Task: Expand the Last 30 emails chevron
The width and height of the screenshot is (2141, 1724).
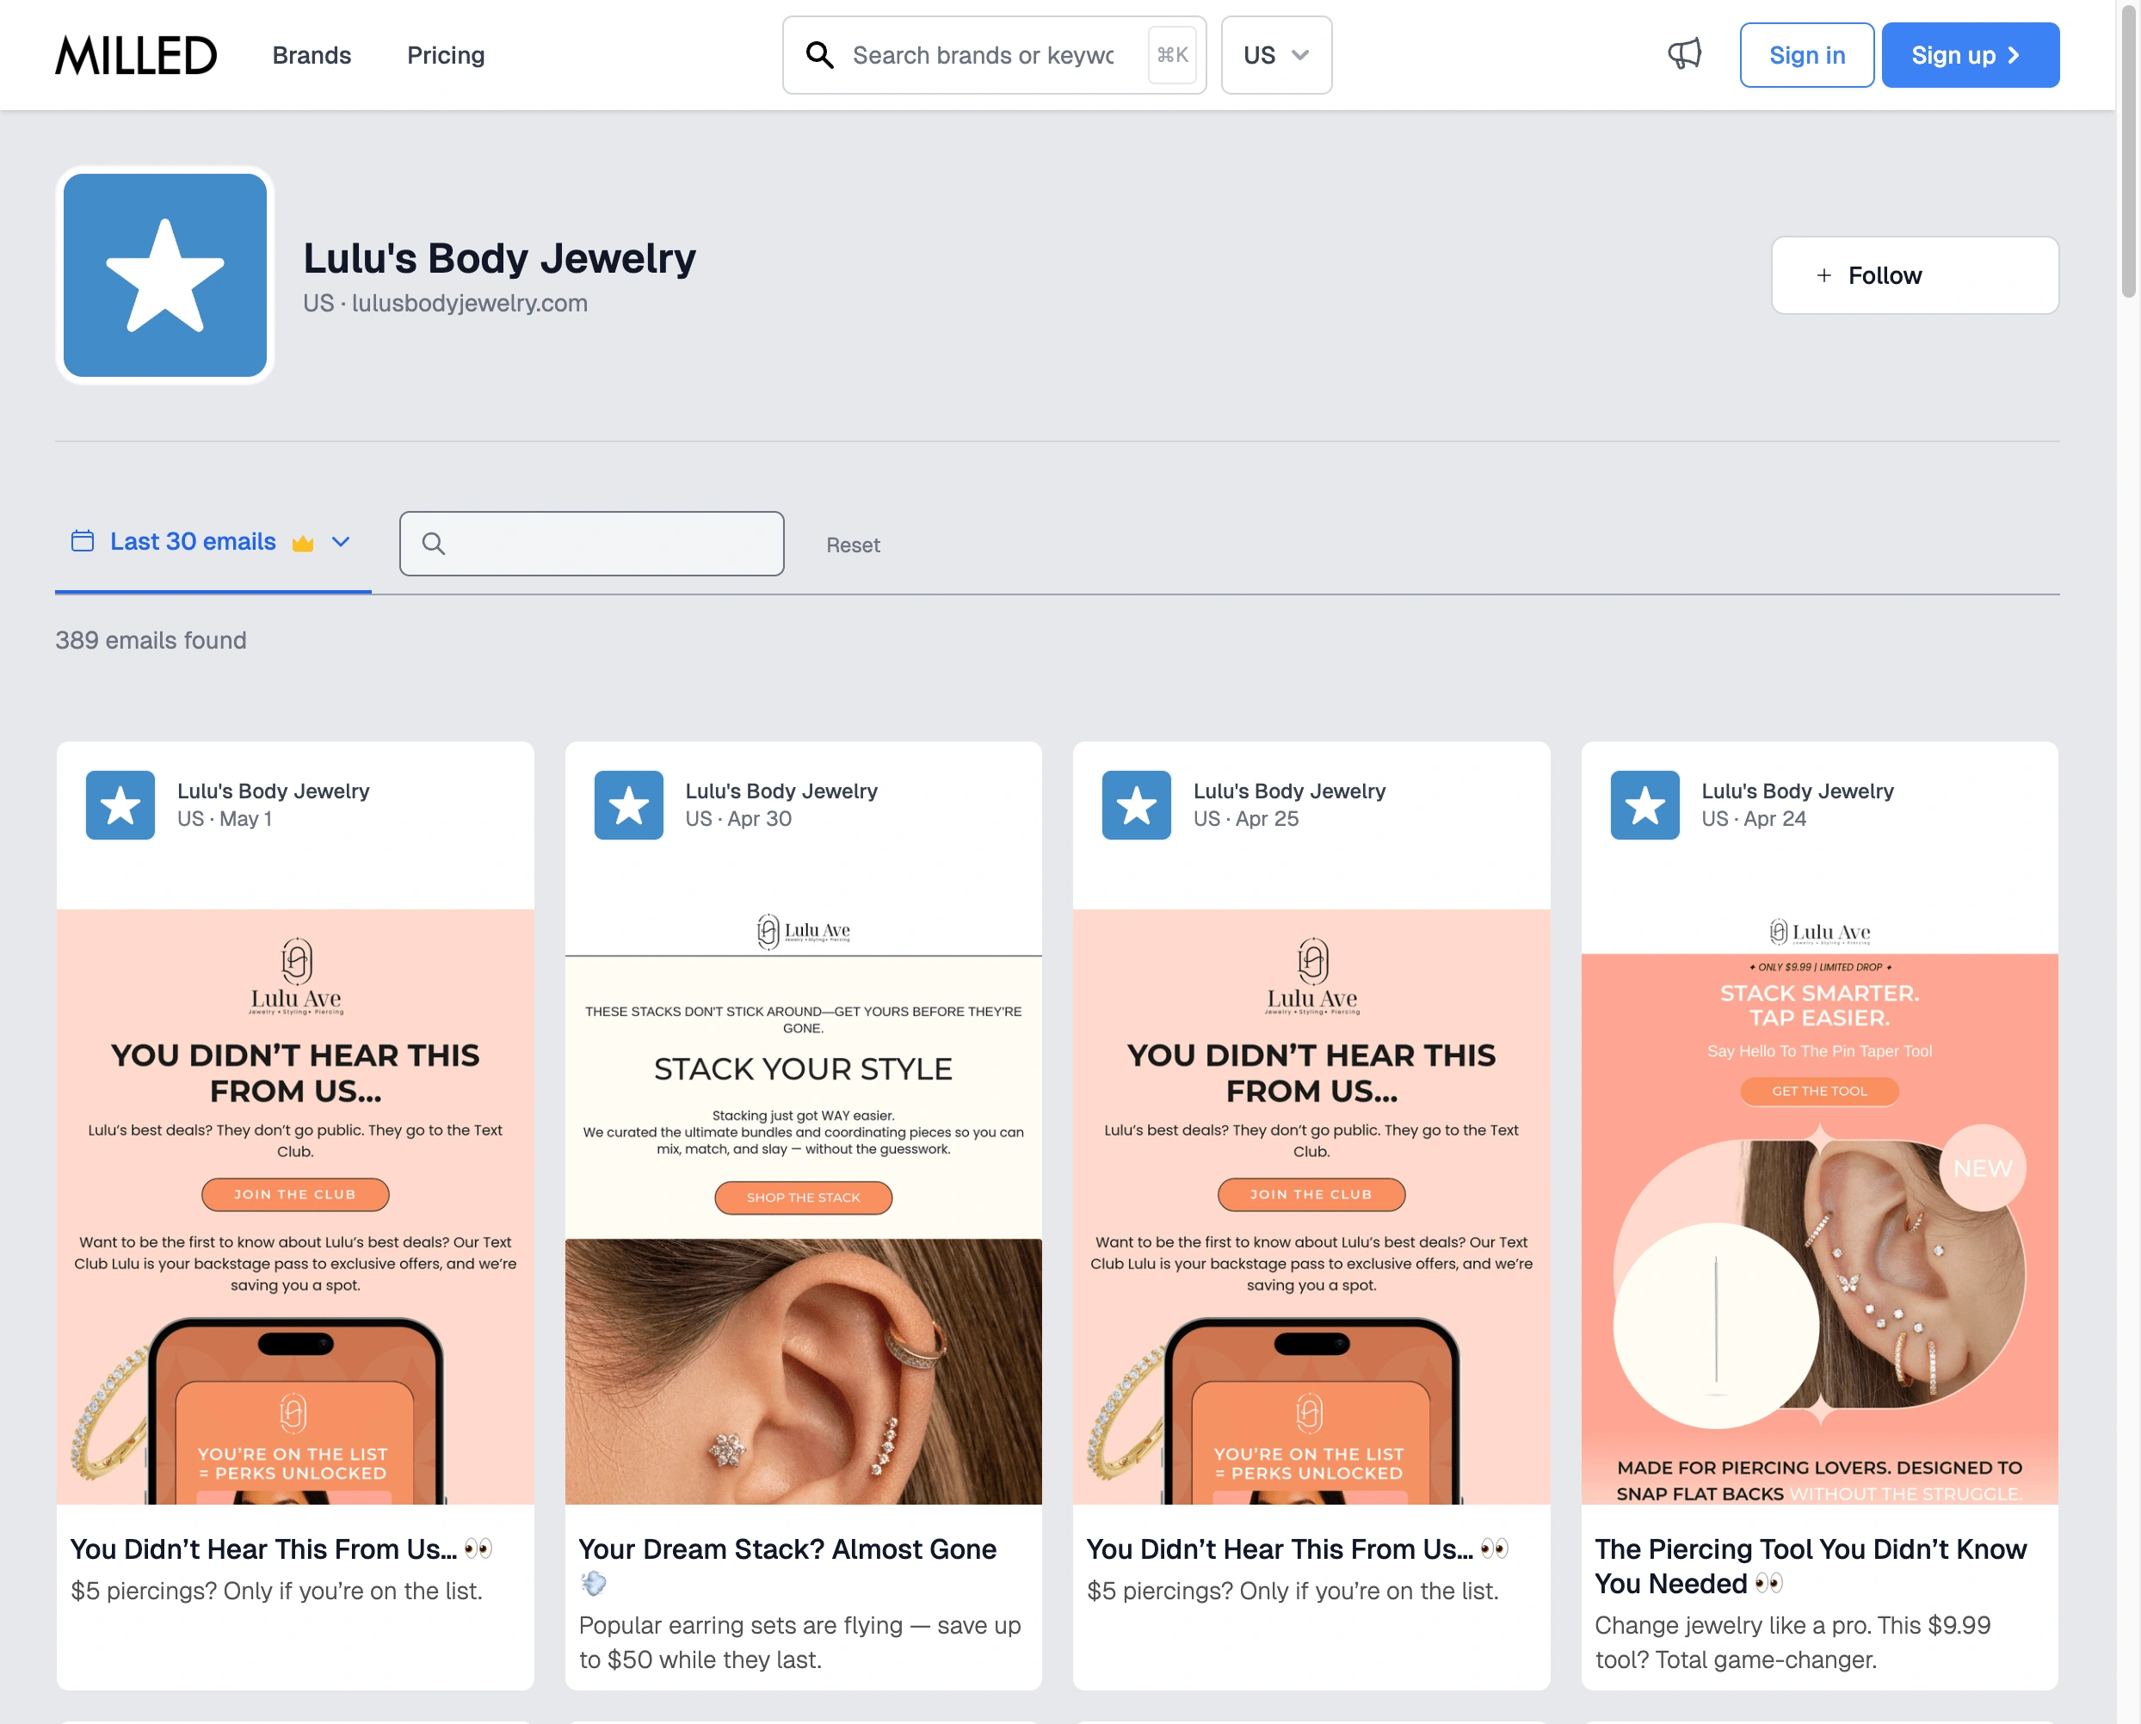Action: (341, 541)
